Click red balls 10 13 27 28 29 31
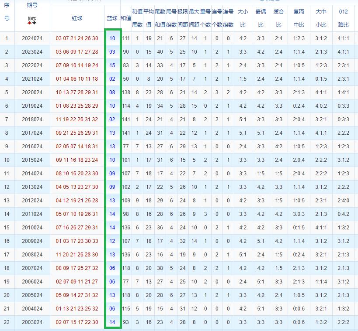The width and height of the screenshot is (358, 331). click(x=77, y=92)
